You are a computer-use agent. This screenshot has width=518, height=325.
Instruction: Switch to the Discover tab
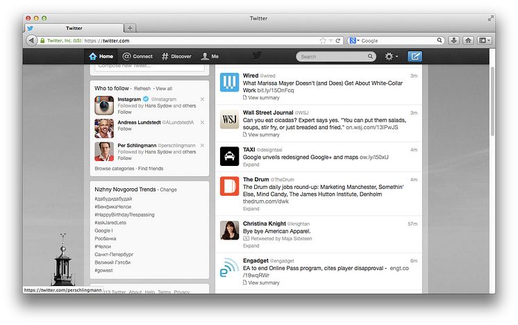click(x=176, y=56)
